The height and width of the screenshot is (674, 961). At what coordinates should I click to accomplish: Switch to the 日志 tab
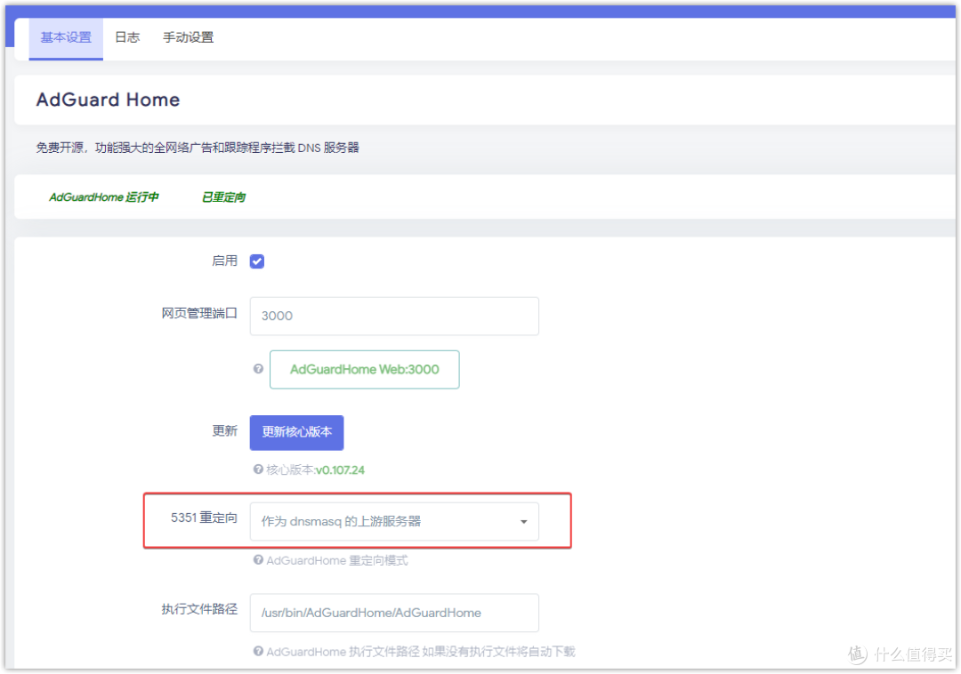pos(127,37)
